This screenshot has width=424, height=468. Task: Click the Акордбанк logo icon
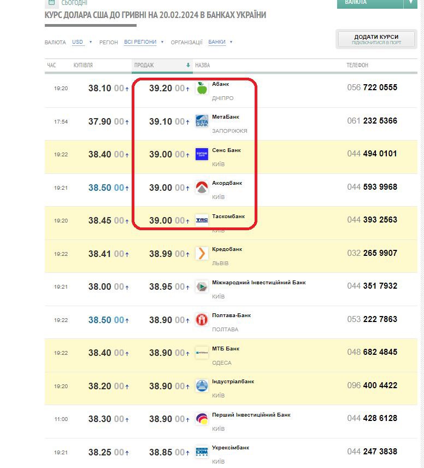(202, 188)
